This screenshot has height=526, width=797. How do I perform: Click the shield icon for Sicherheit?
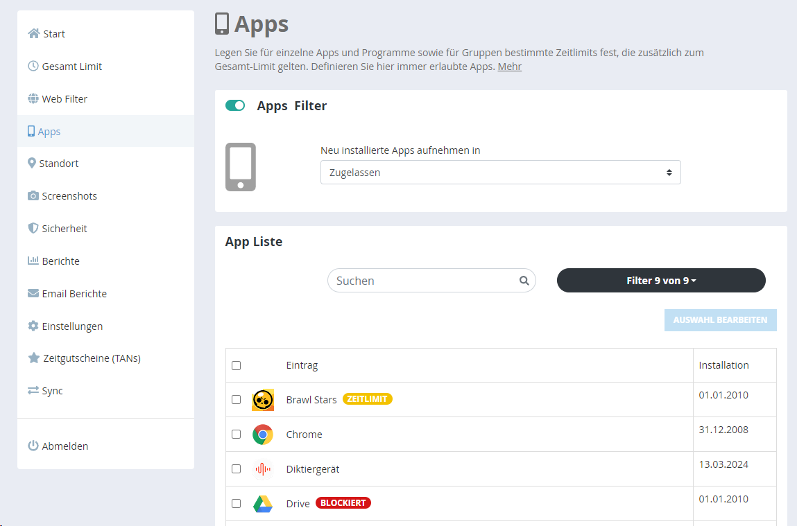point(33,228)
